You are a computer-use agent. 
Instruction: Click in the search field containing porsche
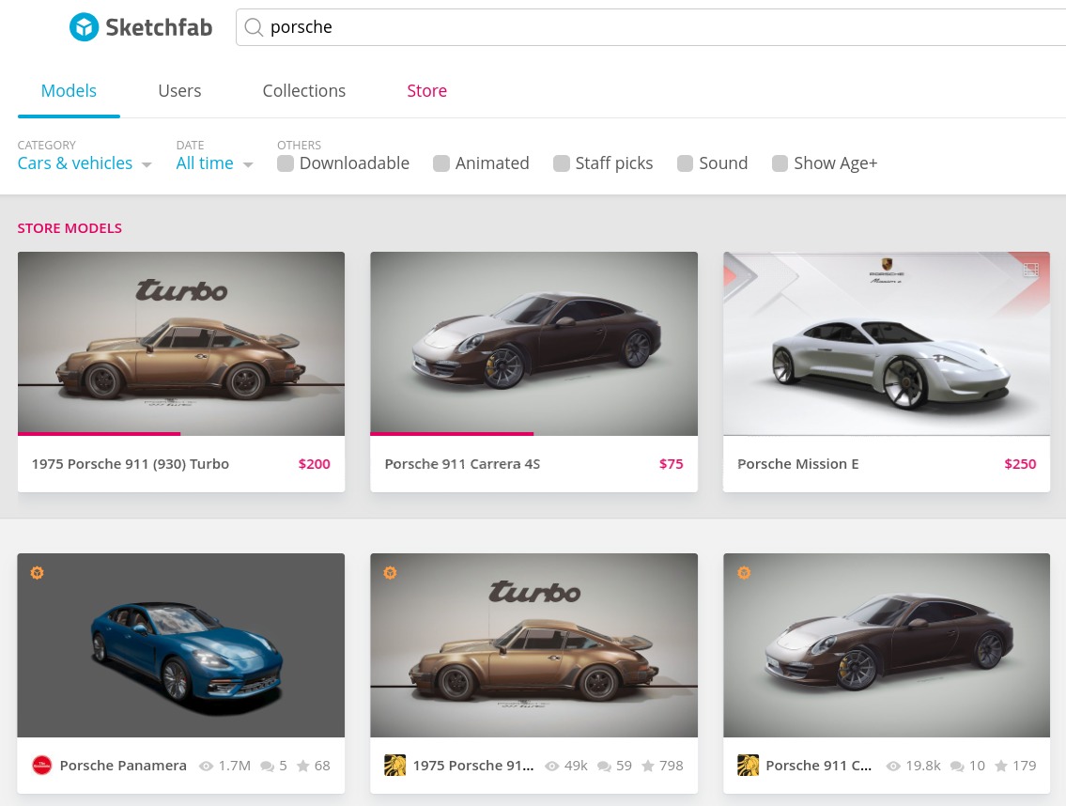coord(653,27)
